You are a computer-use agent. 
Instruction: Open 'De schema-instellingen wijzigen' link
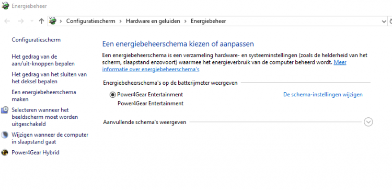(323, 95)
